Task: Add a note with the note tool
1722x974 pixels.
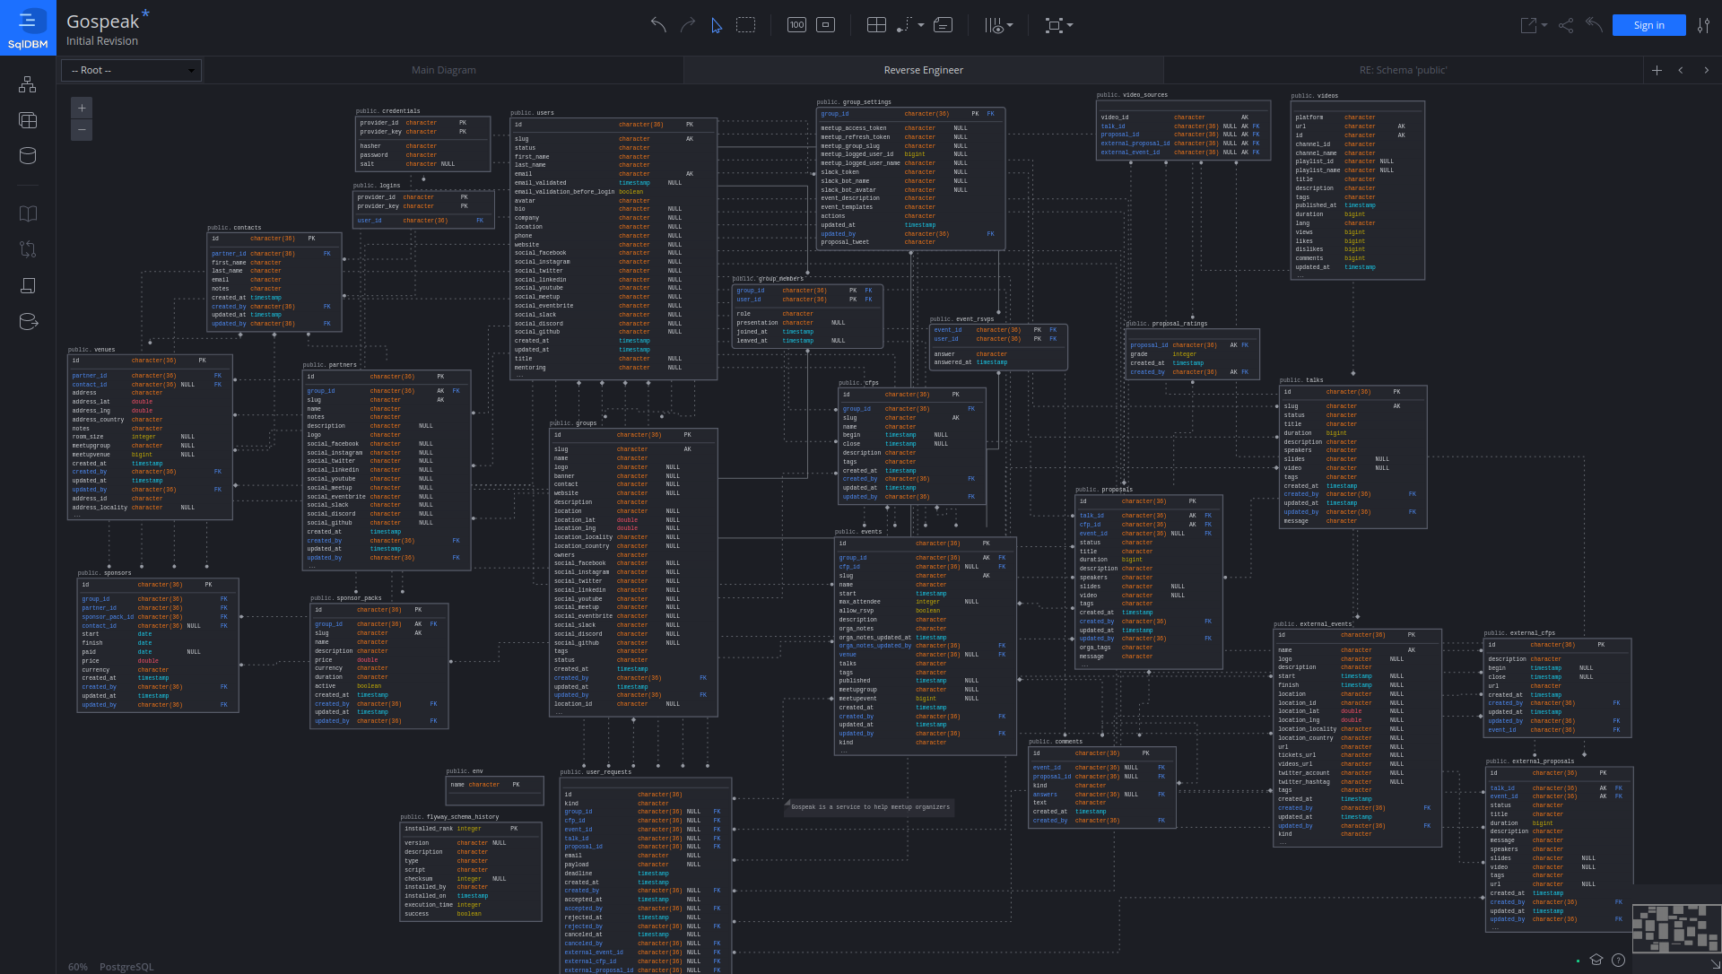Action: pos(943,25)
